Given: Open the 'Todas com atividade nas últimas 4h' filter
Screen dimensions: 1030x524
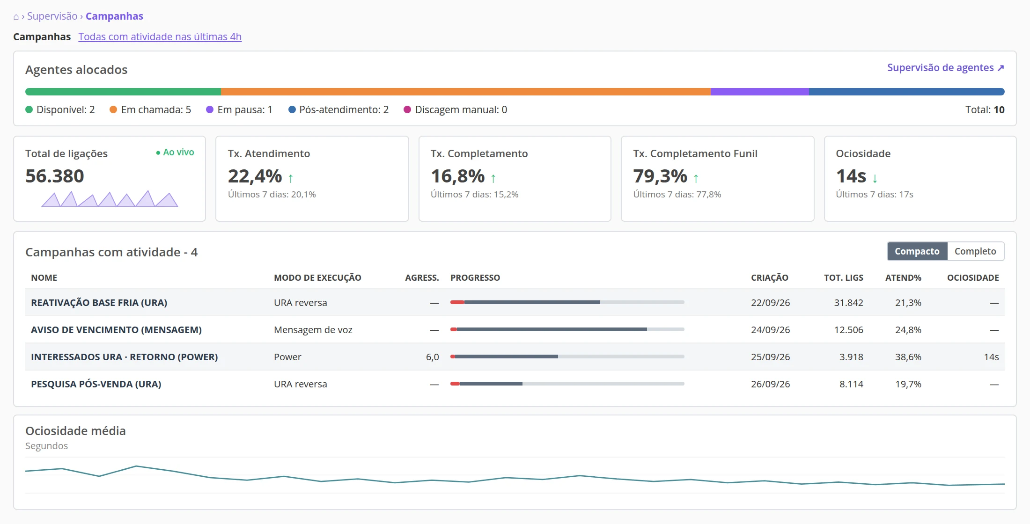Looking at the screenshot, I should [x=160, y=36].
